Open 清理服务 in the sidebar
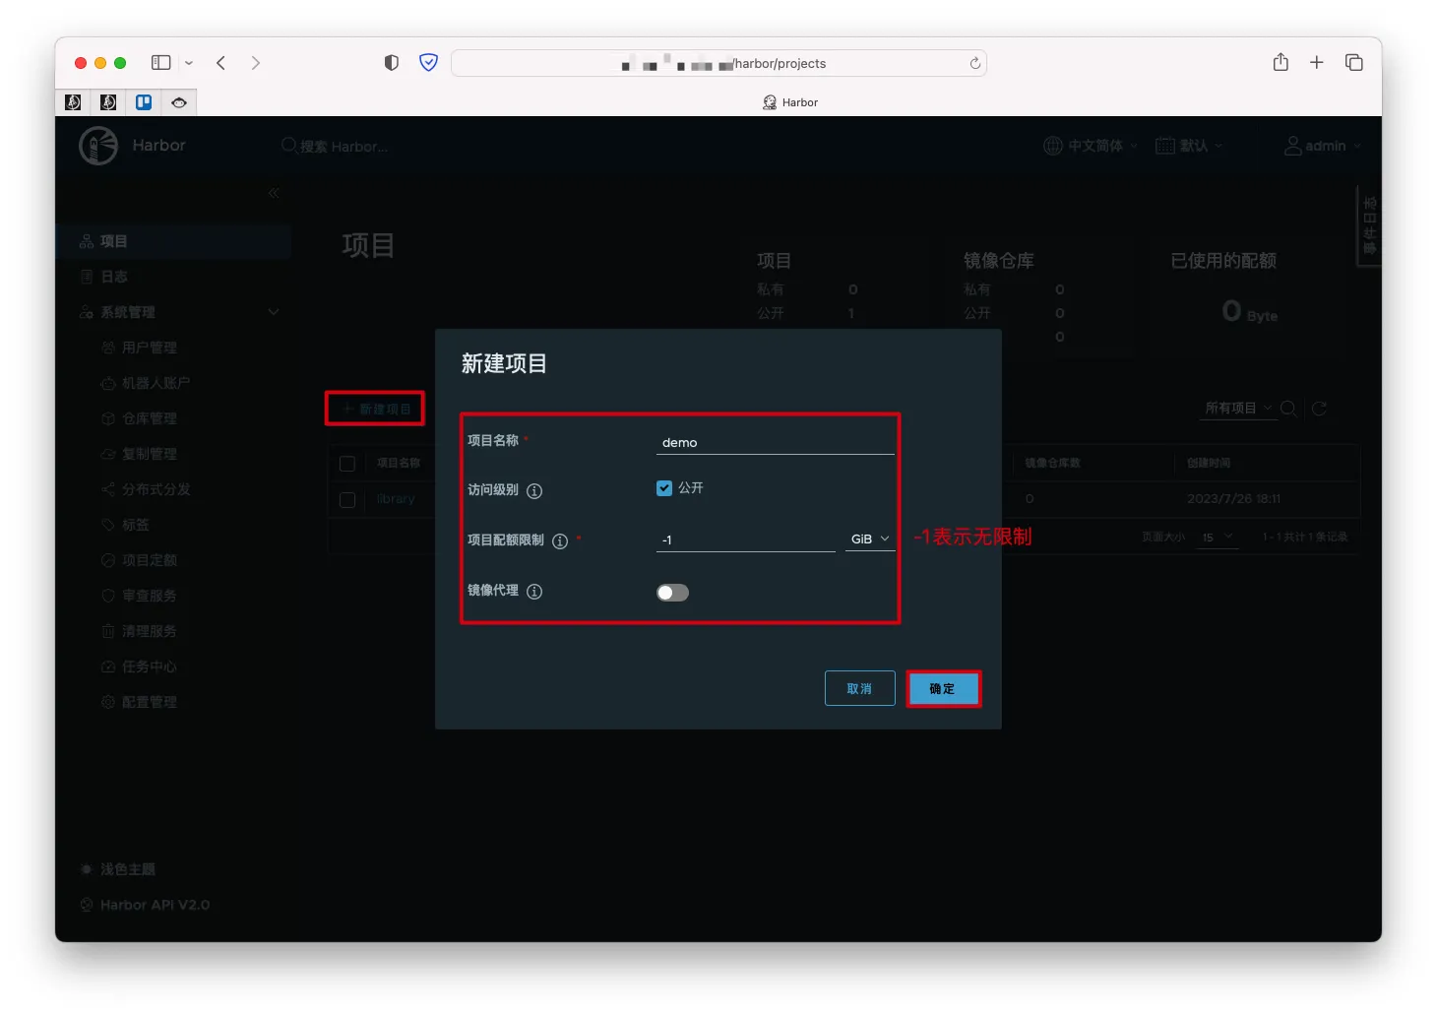The image size is (1437, 1015). click(150, 631)
